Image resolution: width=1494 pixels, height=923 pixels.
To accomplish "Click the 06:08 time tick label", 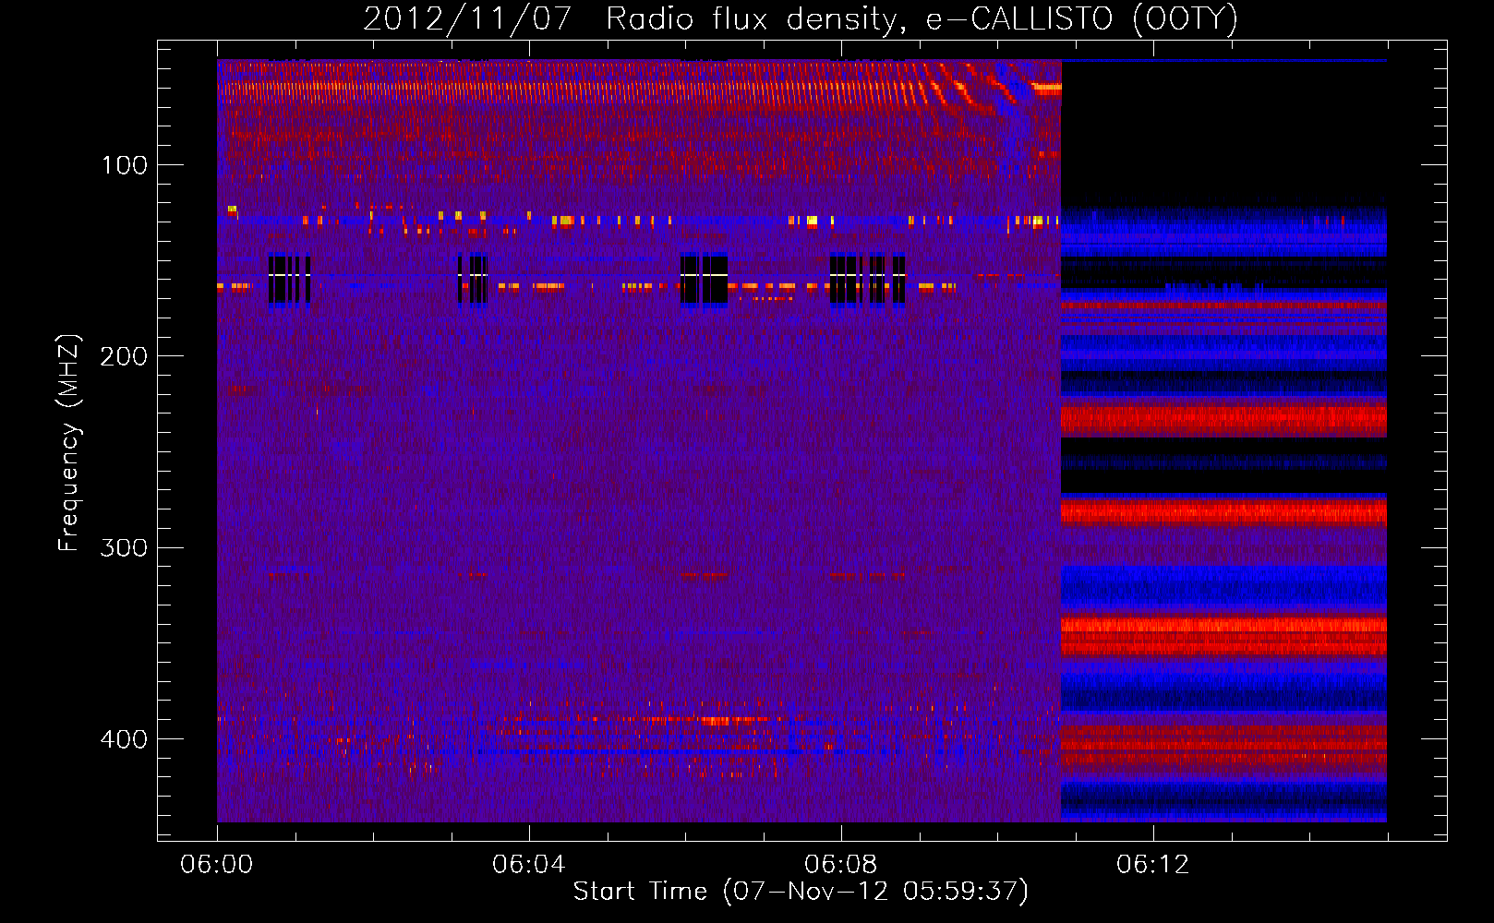I will tap(841, 865).
